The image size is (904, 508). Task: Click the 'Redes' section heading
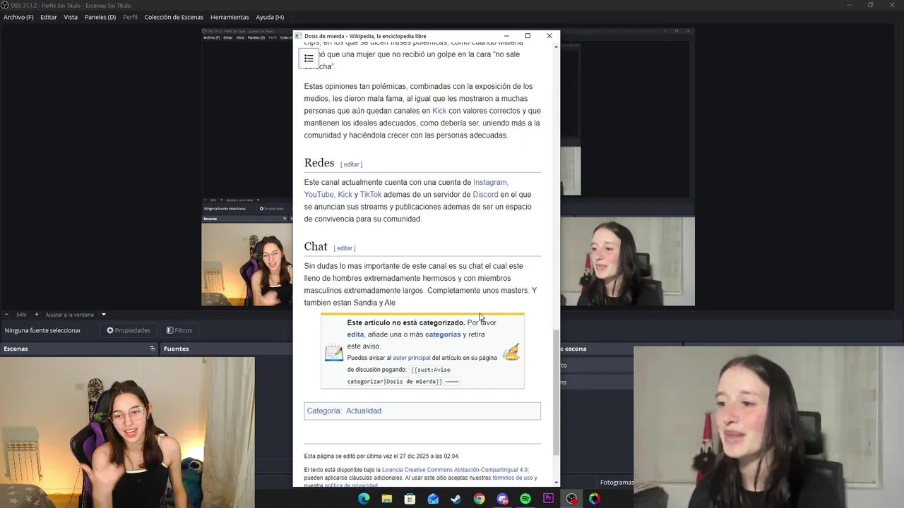pos(319,163)
